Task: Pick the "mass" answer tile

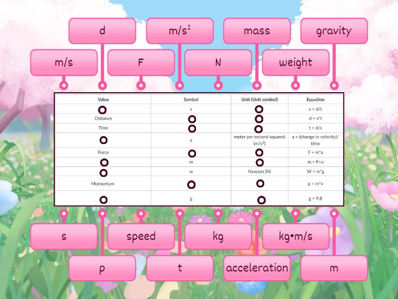Action: coord(257,31)
